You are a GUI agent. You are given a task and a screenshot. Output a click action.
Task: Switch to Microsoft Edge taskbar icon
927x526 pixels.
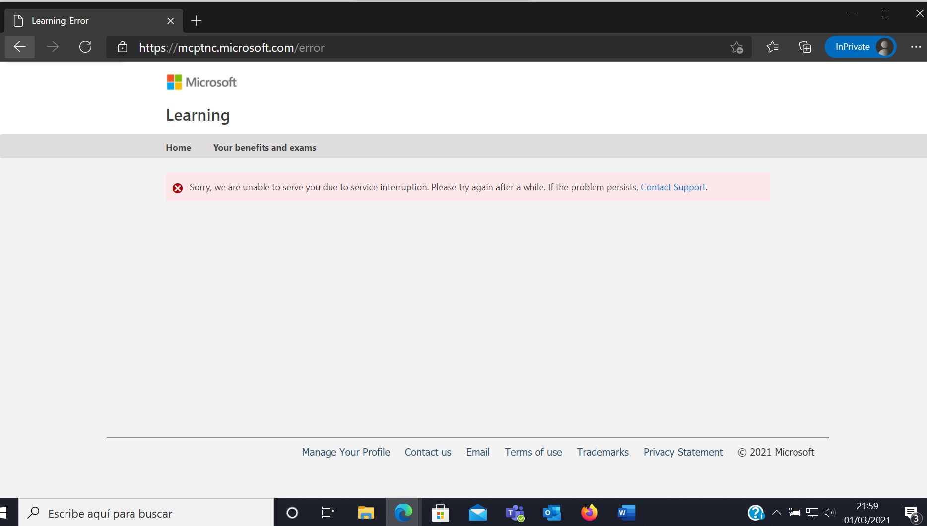tap(403, 513)
